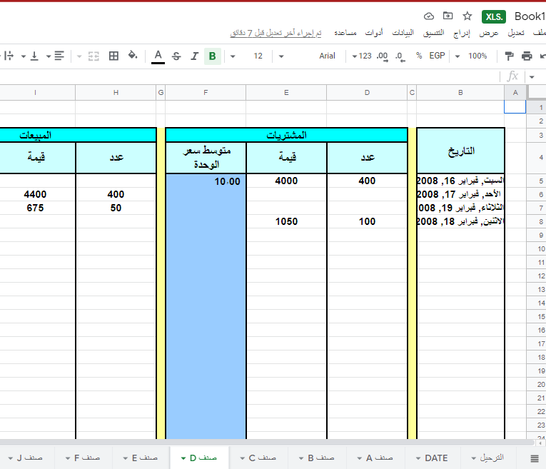Viewport: 546px width, 469px height.
Task: Star this Book1 document
Action: pos(467,16)
